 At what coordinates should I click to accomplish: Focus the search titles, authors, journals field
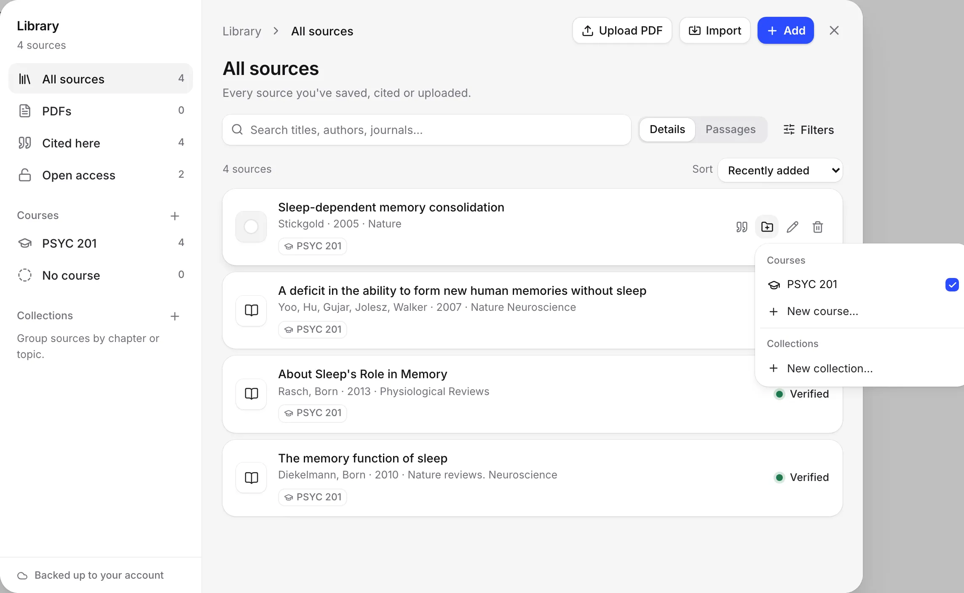coord(426,130)
